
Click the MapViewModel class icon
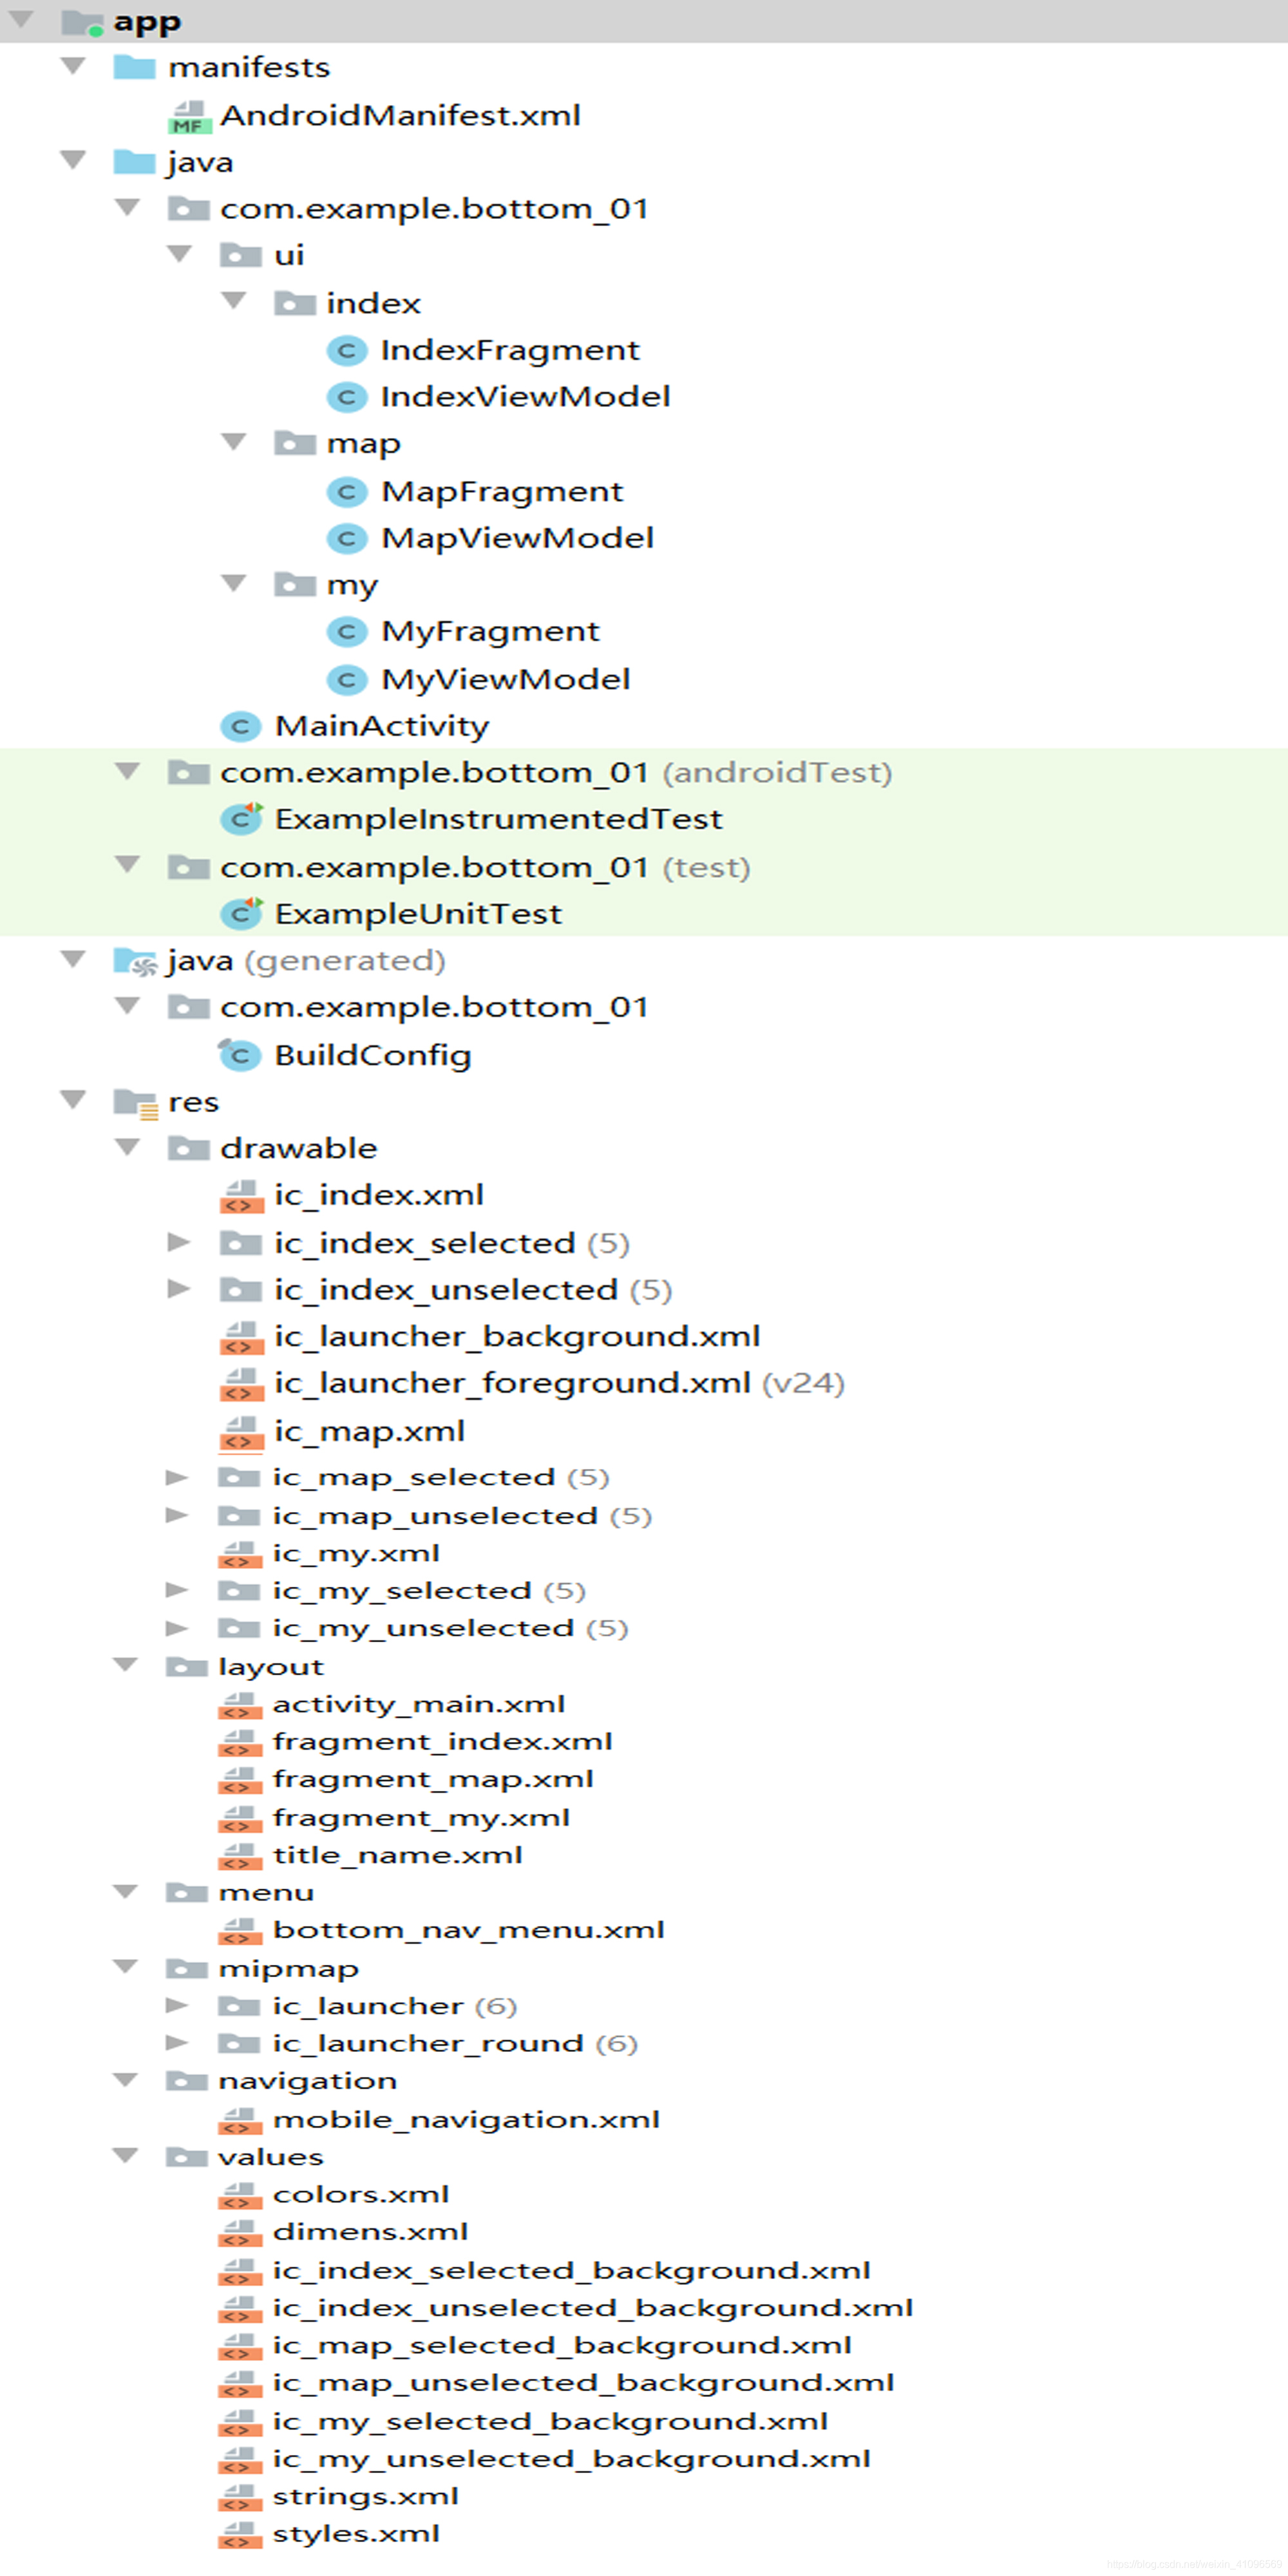(347, 538)
